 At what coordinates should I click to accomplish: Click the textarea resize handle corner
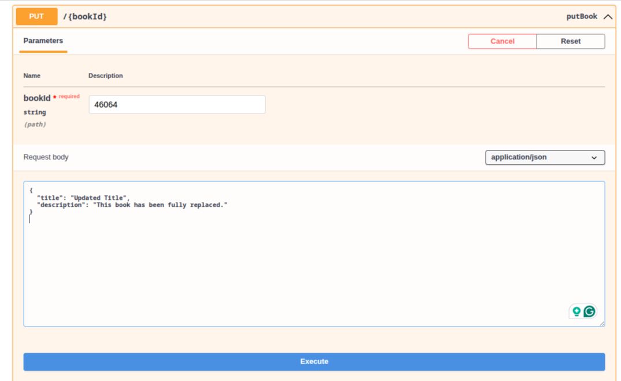(601, 324)
